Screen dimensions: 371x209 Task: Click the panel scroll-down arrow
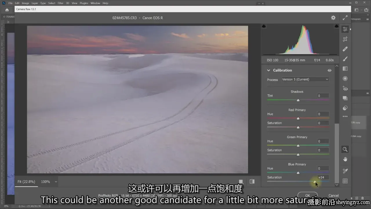click(x=337, y=185)
